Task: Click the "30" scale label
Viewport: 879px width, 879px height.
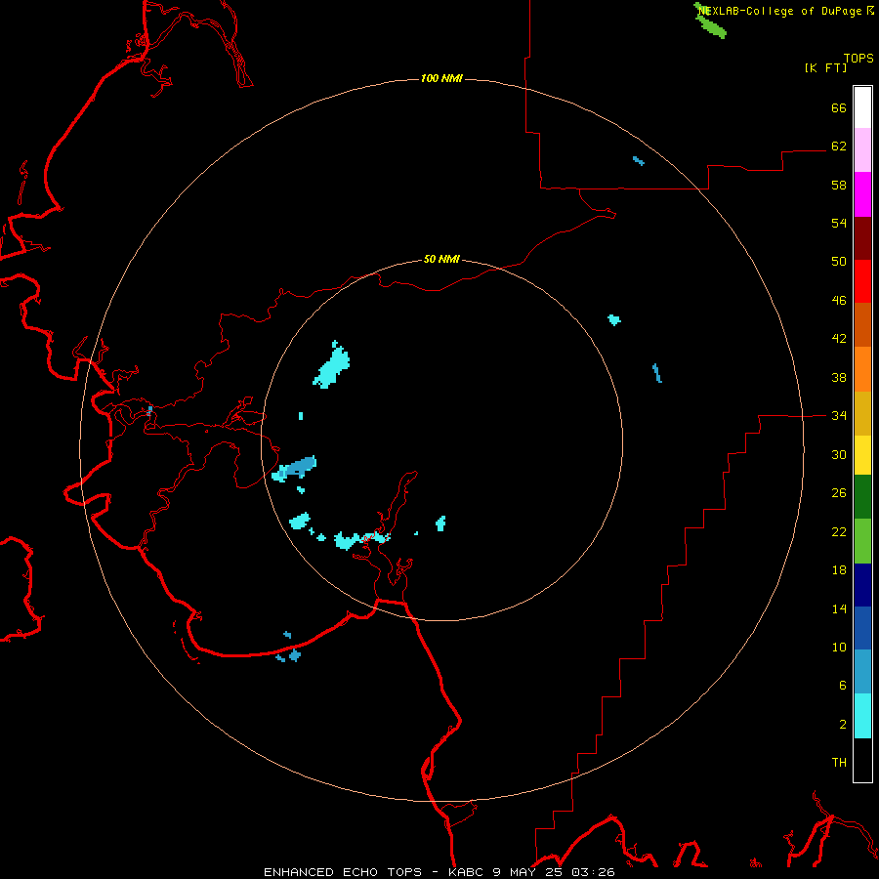Action: 839,454
